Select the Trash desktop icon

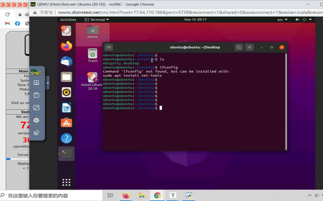92,55
